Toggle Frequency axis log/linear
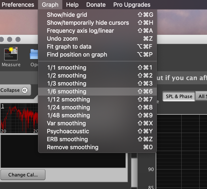Image resolution: width=207 pixels, height=189 pixels. (80, 31)
